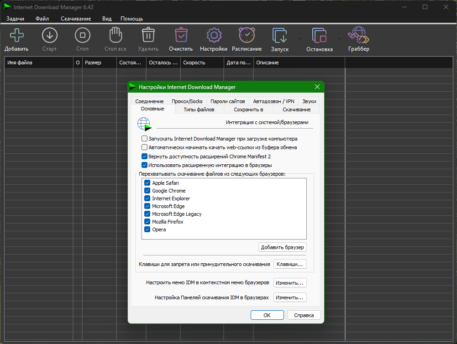The width and height of the screenshot is (457, 344).
Task: Click the Старт download icon
Action: (x=50, y=35)
